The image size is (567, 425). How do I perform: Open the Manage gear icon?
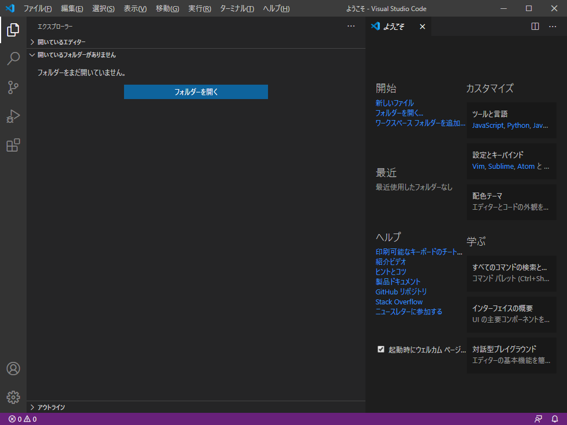click(x=13, y=397)
